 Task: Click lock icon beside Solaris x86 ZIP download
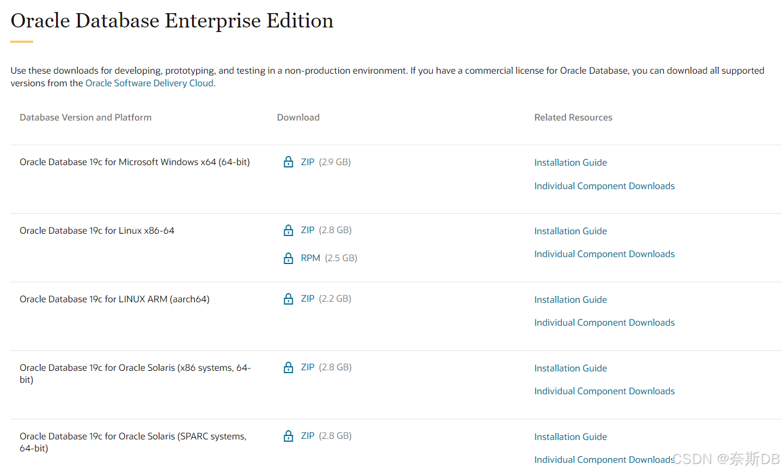click(x=289, y=367)
